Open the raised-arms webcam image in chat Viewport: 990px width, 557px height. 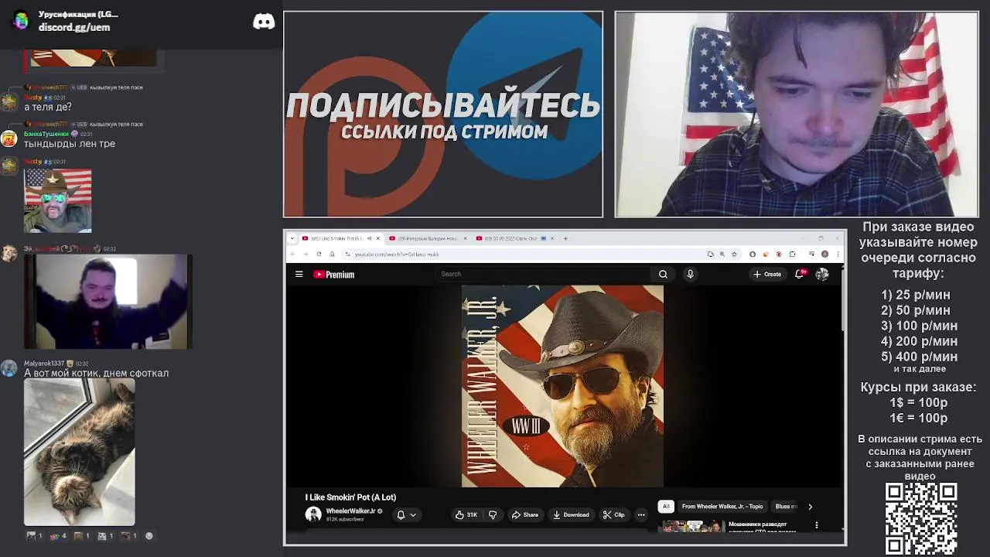pos(108,302)
